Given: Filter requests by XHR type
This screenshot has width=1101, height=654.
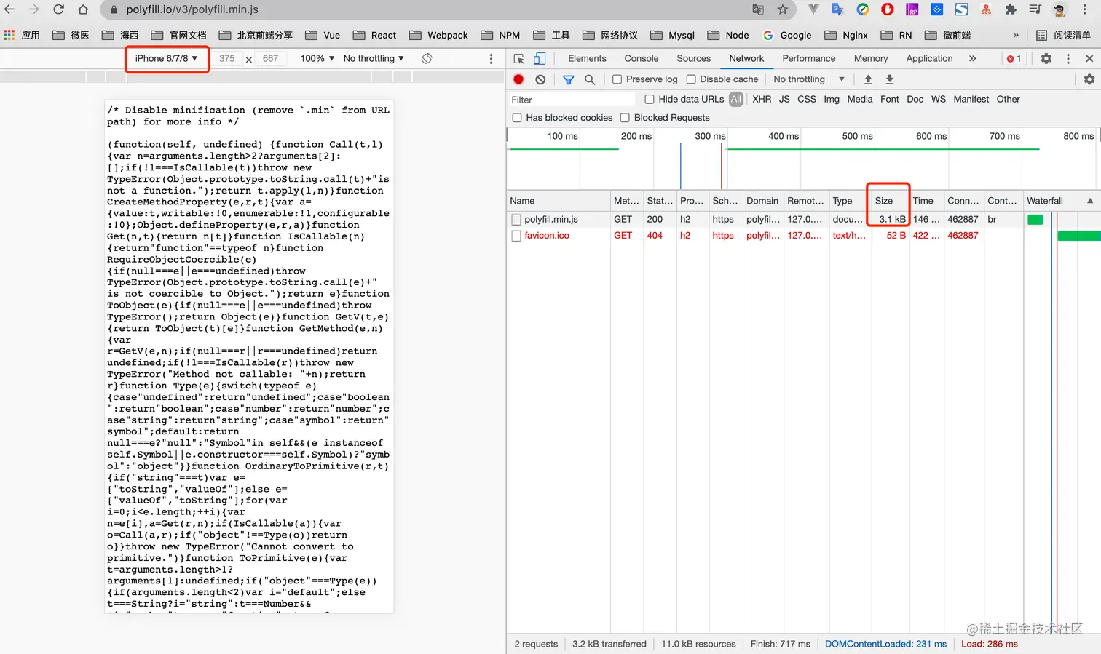Looking at the screenshot, I should [x=762, y=99].
